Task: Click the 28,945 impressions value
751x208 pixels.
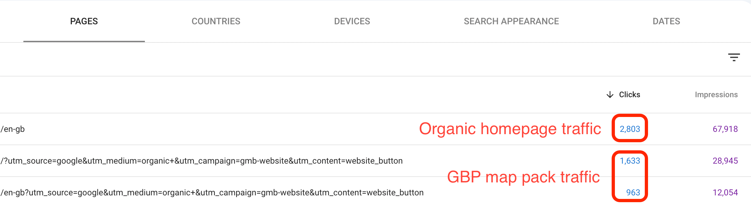Action: click(726, 160)
